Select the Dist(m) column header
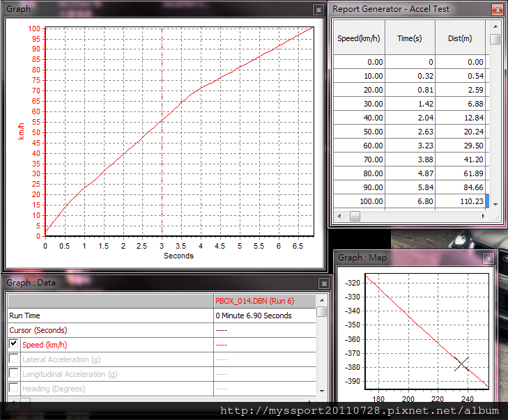The width and height of the screenshot is (508, 420). [x=460, y=38]
